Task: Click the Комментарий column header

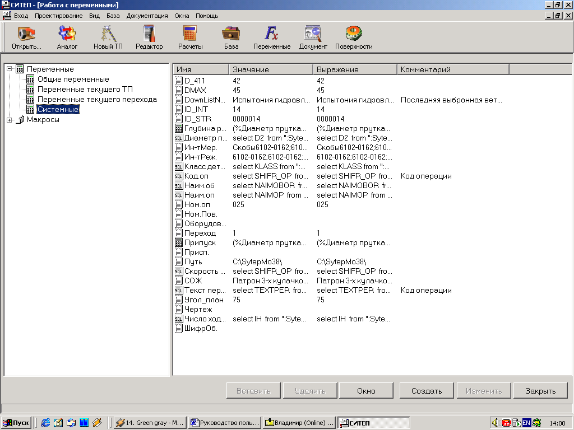Action: [453, 69]
